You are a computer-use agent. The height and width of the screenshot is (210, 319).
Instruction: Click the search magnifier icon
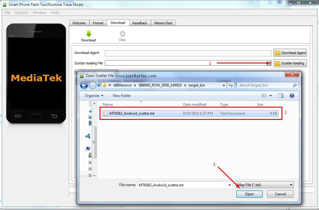pyautogui.click(x=295, y=85)
